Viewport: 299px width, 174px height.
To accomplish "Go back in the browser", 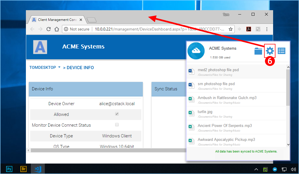I will pyautogui.click(x=32, y=29).
